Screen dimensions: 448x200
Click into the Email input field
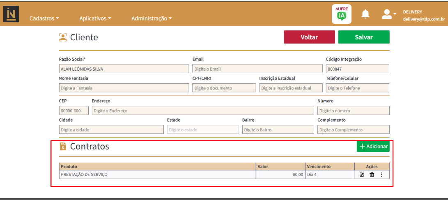tap(257, 69)
